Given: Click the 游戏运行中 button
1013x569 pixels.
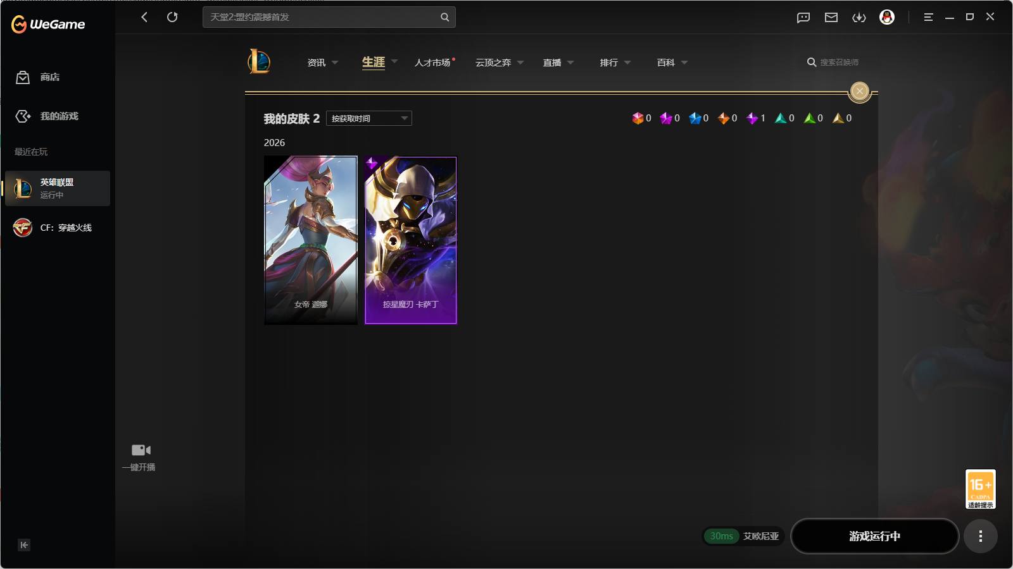Looking at the screenshot, I should (x=875, y=536).
